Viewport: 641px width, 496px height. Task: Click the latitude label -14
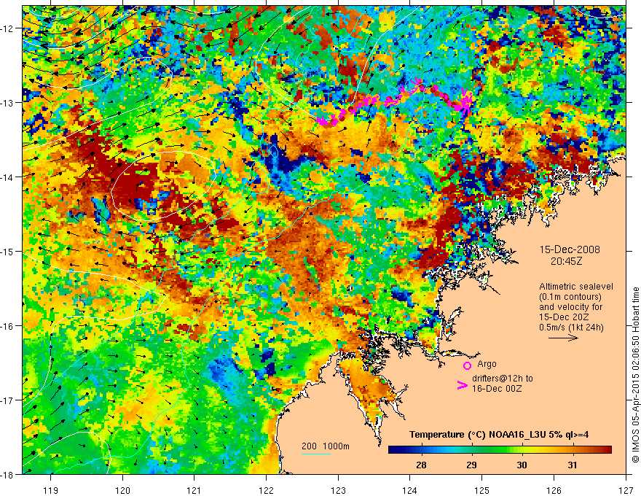8,177
